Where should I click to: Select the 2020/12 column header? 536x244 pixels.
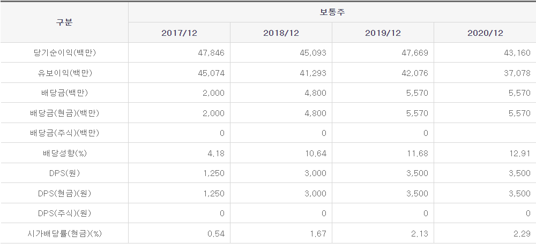(x=485, y=33)
